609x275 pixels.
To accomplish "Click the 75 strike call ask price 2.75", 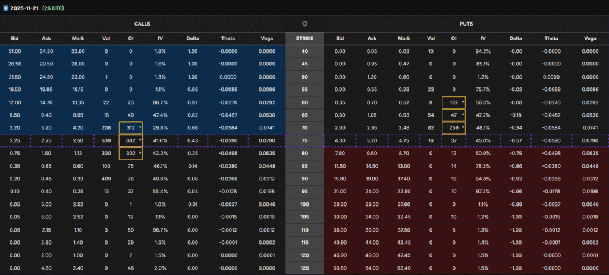I will coord(45,140).
